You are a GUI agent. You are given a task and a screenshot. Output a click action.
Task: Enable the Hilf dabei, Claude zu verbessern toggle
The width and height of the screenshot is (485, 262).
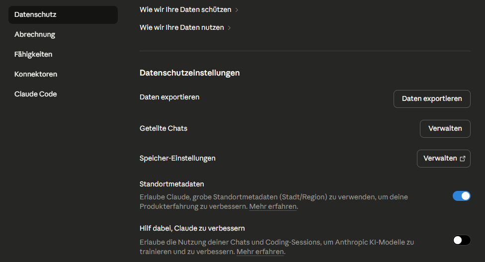coord(461,240)
